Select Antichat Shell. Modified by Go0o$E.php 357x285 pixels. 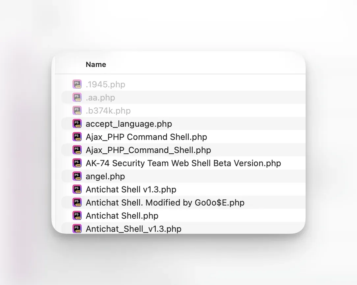pos(165,203)
